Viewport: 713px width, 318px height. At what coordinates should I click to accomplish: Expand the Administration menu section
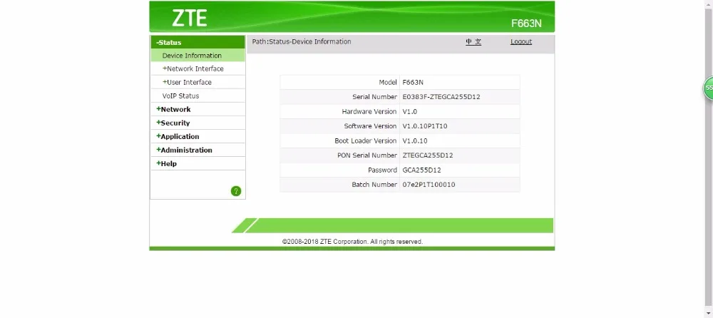(184, 150)
